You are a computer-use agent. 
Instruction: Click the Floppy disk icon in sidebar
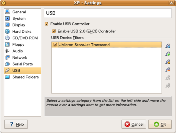[7, 44]
